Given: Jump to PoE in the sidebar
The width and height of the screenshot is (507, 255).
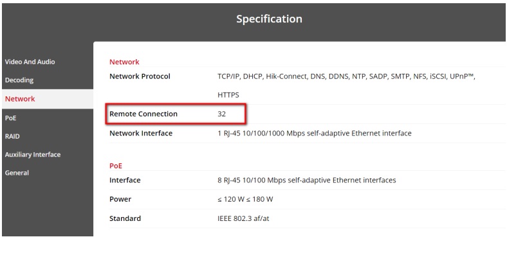Looking at the screenshot, I should tap(10, 118).
